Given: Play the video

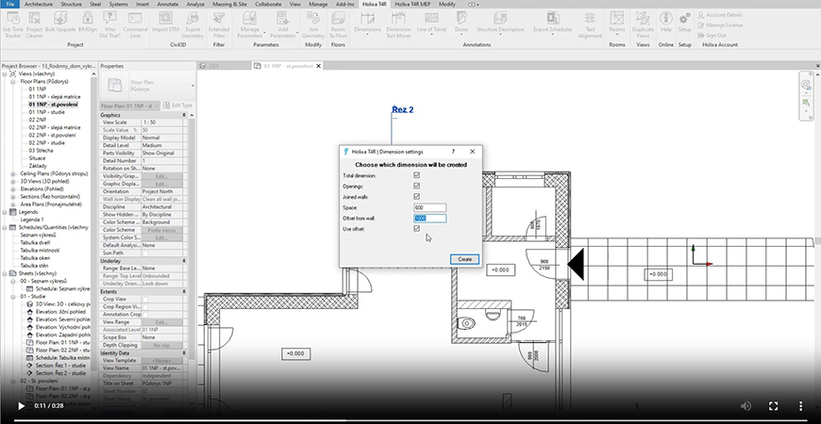Looking at the screenshot, I should click(21, 406).
